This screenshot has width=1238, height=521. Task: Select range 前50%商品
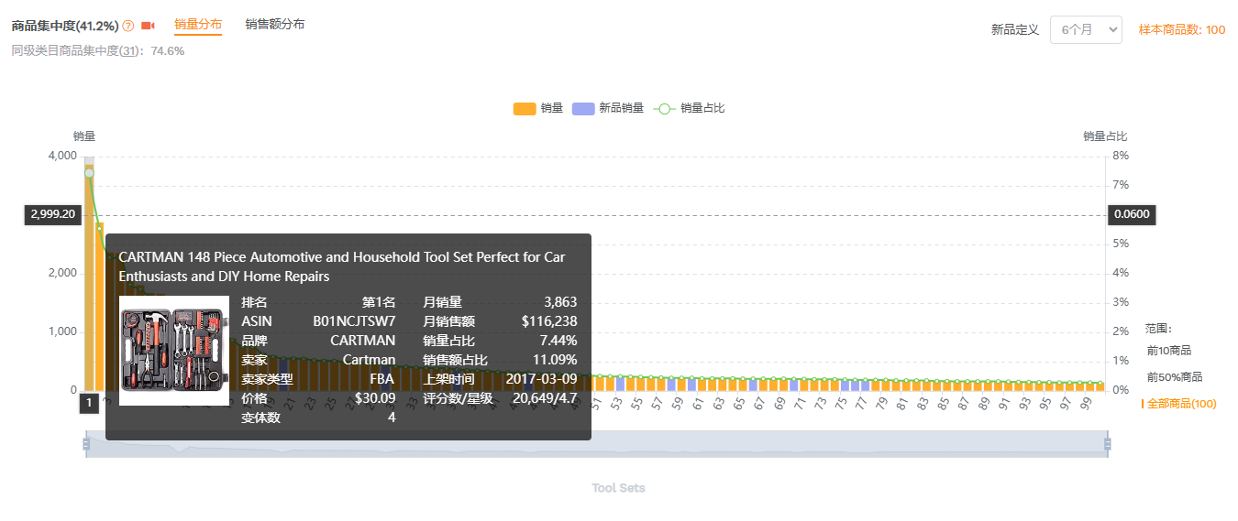pos(1174,377)
